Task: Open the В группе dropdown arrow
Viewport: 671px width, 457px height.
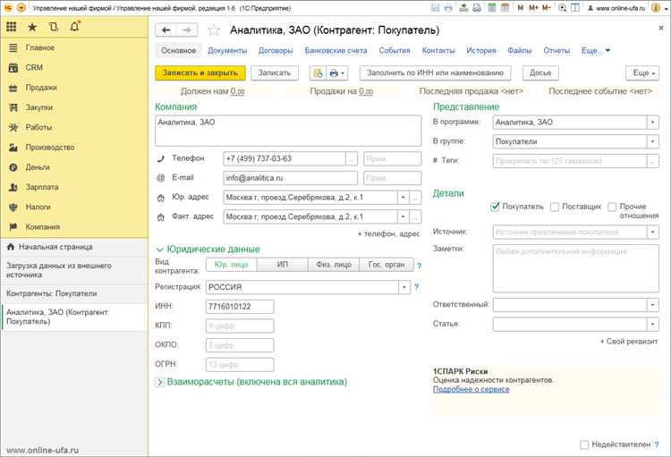Action: coord(652,141)
